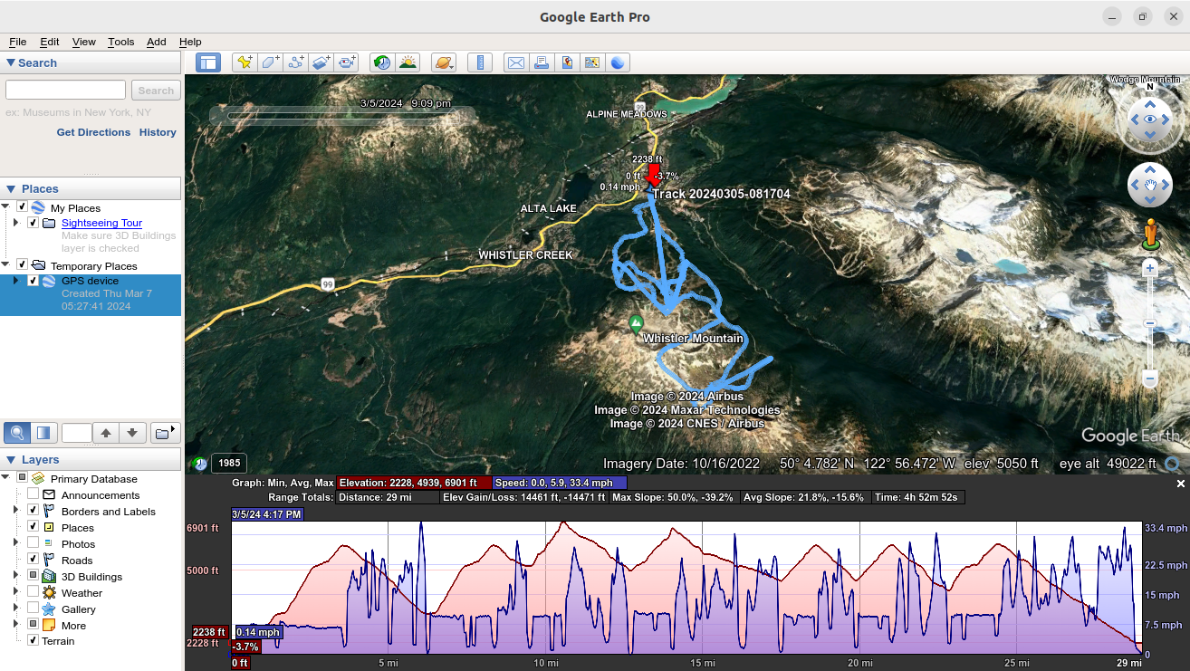Click the blue globe toolbar icon
Screen dimensions: 1190x671
618,62
